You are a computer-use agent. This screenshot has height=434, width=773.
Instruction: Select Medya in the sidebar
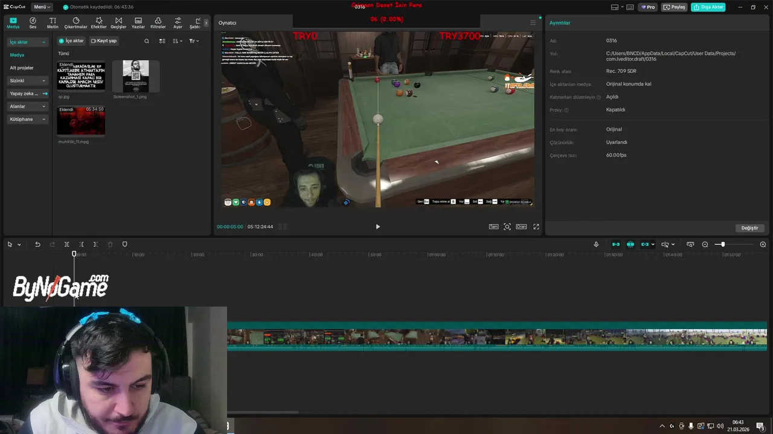[x=17, y=55]
